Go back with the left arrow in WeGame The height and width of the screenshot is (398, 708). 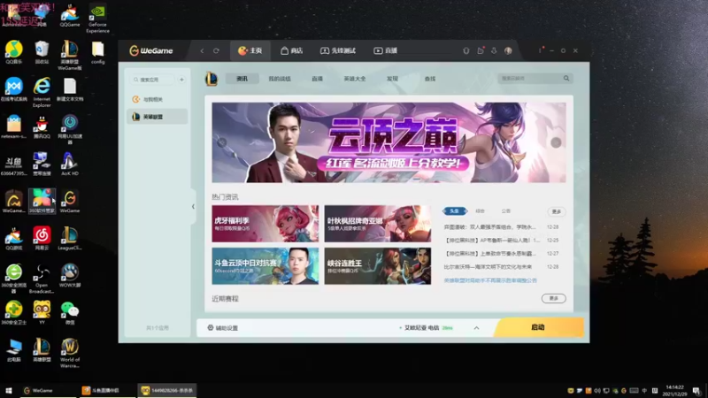203,51
